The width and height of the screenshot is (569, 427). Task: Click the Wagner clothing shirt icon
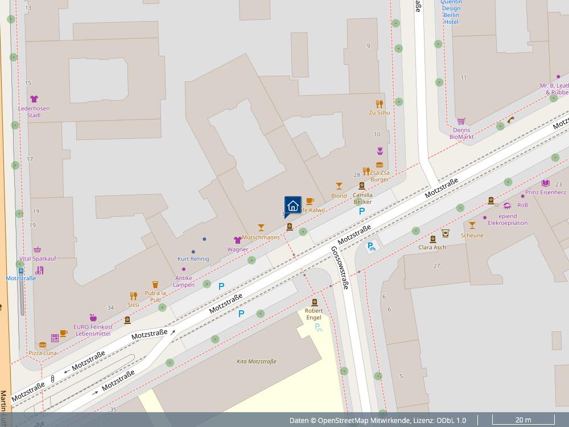tap(238, 240)
